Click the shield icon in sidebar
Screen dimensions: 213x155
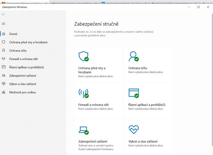[4, 42]
